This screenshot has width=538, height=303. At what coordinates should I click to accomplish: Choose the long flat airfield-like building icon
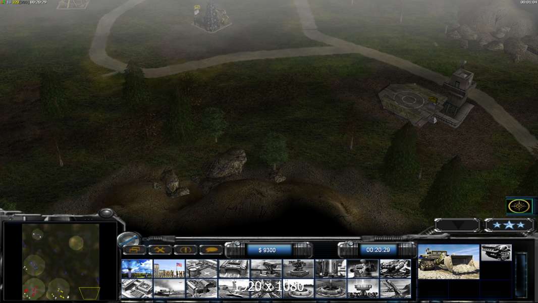169,288
